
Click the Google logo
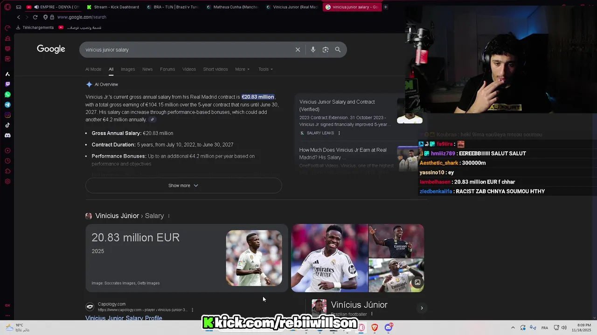pyautogui.click(x=51, y=49)
